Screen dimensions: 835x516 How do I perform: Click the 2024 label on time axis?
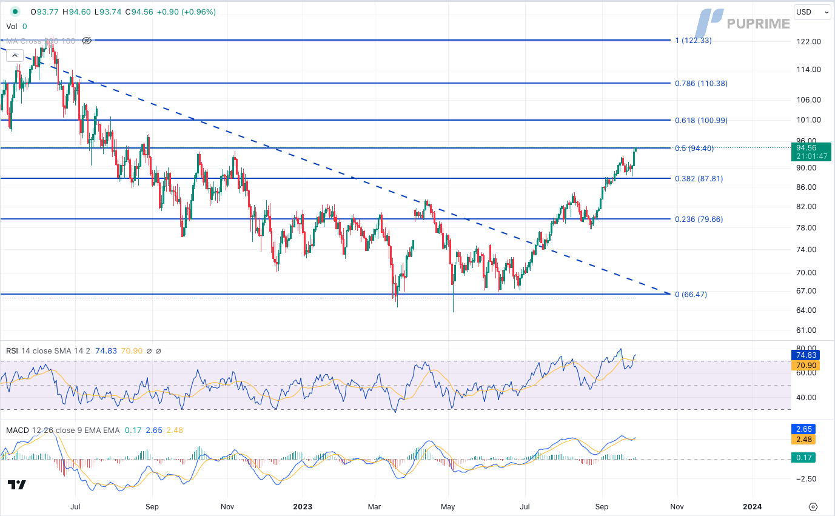click(753, 506)
